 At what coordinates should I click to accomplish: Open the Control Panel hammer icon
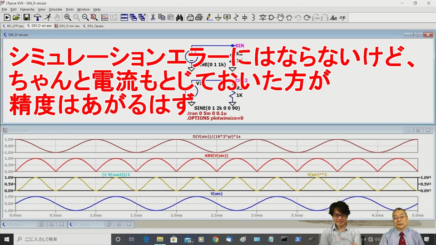point(37,18)
